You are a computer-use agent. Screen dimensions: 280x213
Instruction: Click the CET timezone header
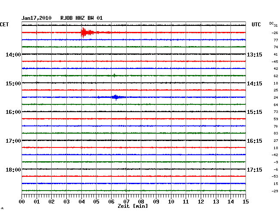click(4, 25)
